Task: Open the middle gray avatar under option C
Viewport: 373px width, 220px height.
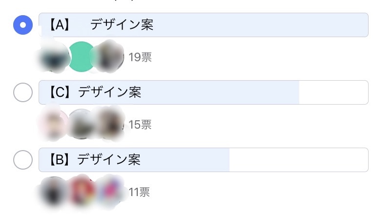Action: pyautogui.click(x=81, y=124)
